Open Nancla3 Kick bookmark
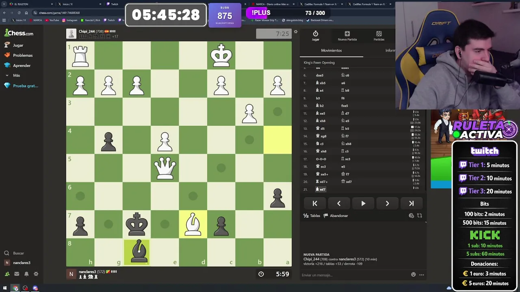This screenshot has width=520, height=292. pyautogui.click(x=91, y=20)
